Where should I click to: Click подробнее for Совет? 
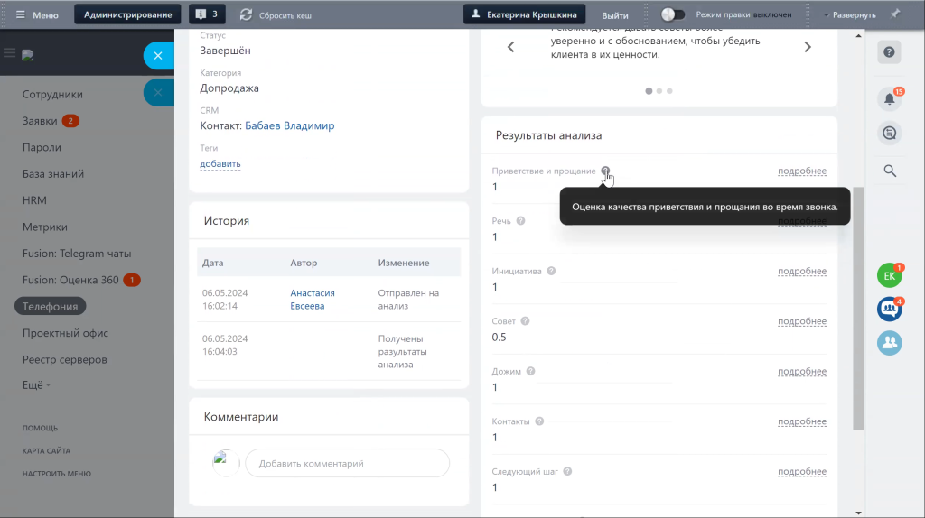[802, 321]
